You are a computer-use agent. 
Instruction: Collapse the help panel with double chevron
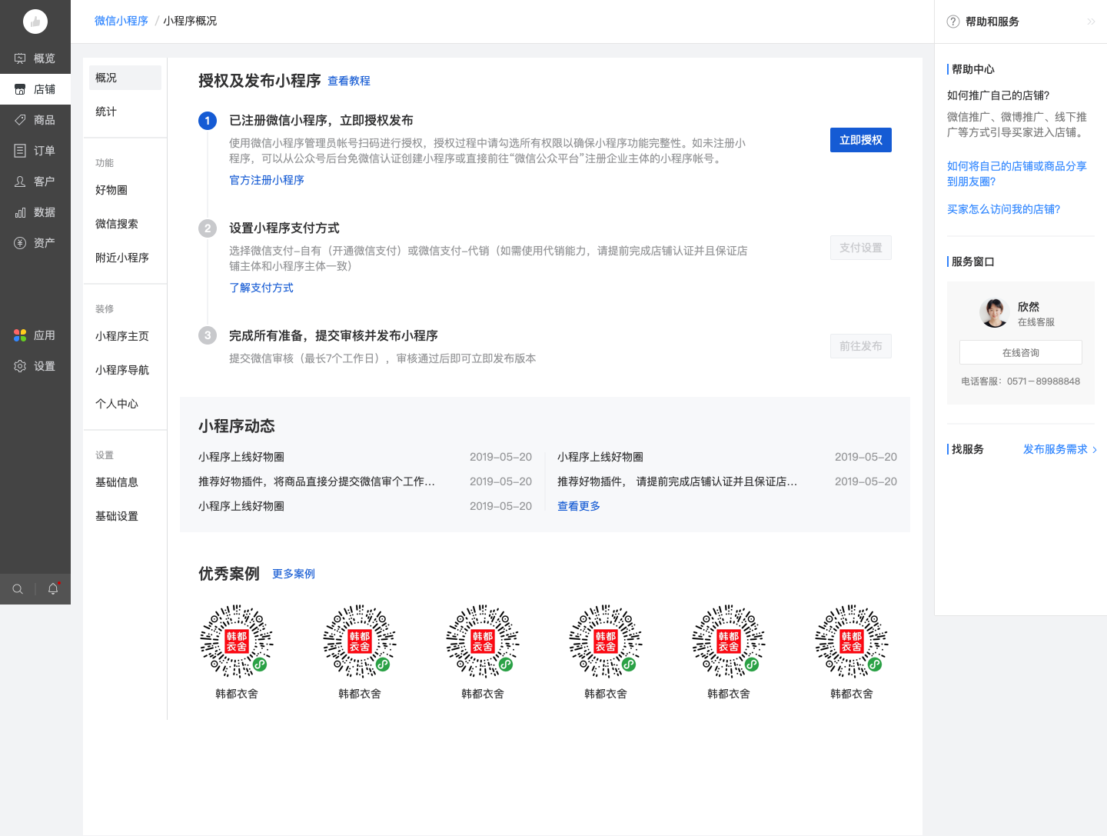coord(1091,22)
